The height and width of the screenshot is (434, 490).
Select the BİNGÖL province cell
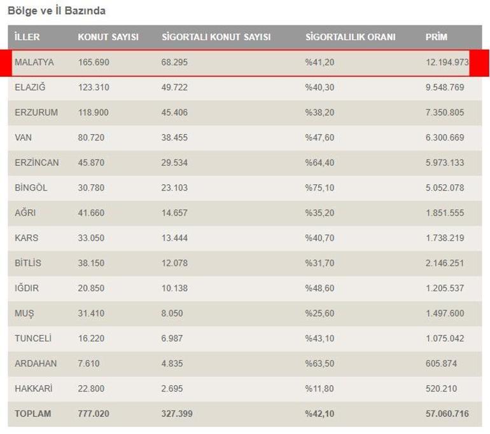coord(31,187)
